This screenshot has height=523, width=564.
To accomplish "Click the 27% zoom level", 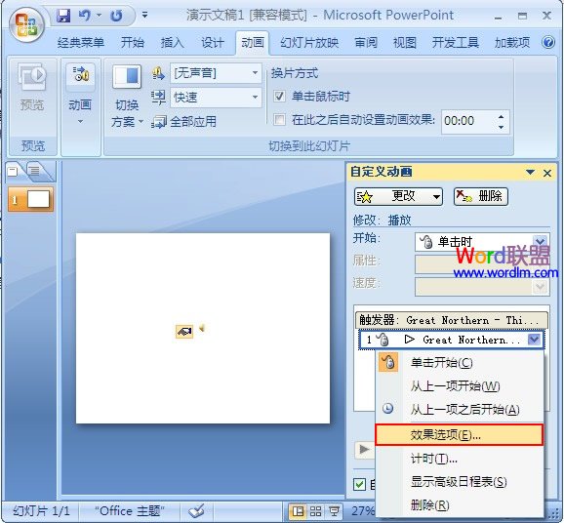I will click(x=363, y=511).
